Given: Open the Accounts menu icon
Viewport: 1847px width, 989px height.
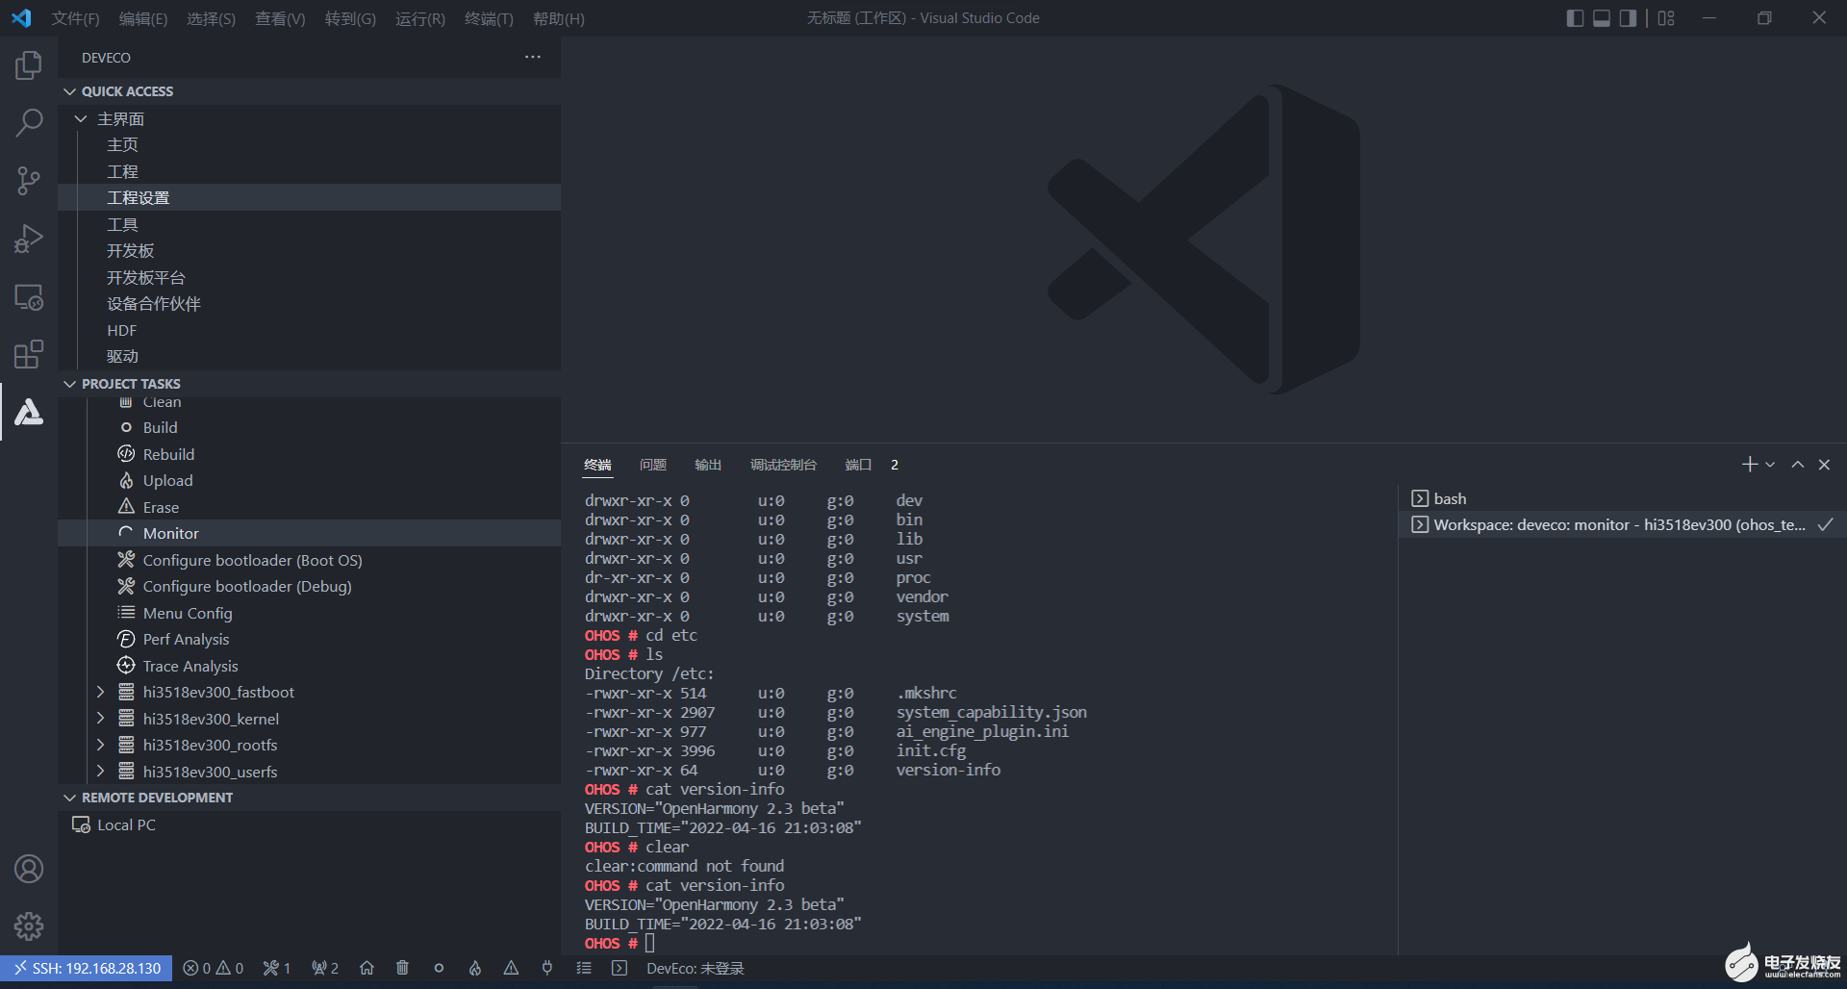Looking at the screenshot, I should point(29,869).
